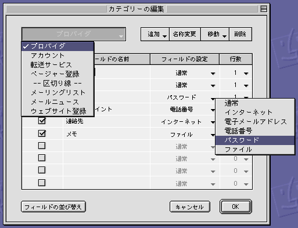This screenshot has width=298, height=228.
Task: Click the フィールドの並び替え button
Action: (x=53, y=207)
